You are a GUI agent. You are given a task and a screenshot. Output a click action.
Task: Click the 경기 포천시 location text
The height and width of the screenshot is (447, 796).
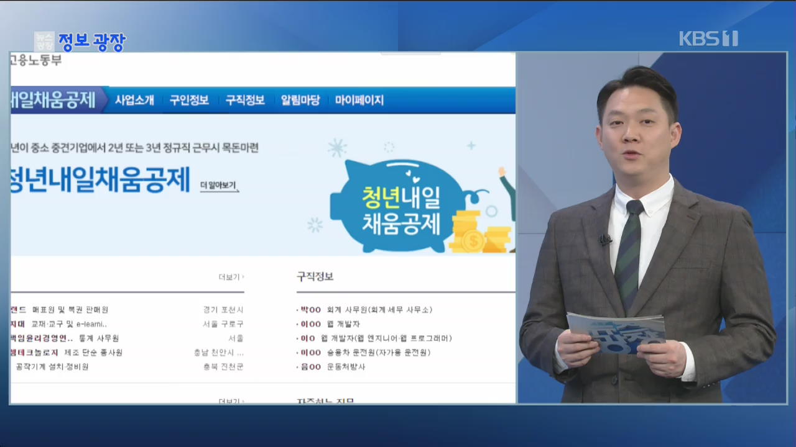pyautogui.click(x=223, y=309)
